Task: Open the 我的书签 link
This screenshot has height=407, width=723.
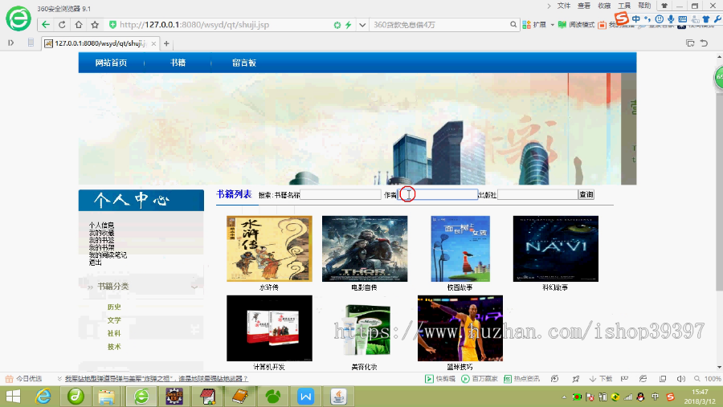Action: (x=101, y=240)
